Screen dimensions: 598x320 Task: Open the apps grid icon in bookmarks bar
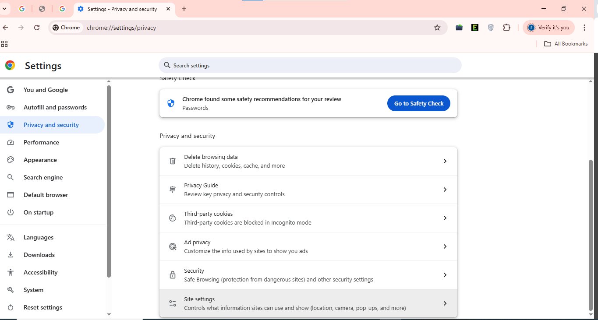tap(4, 44)
